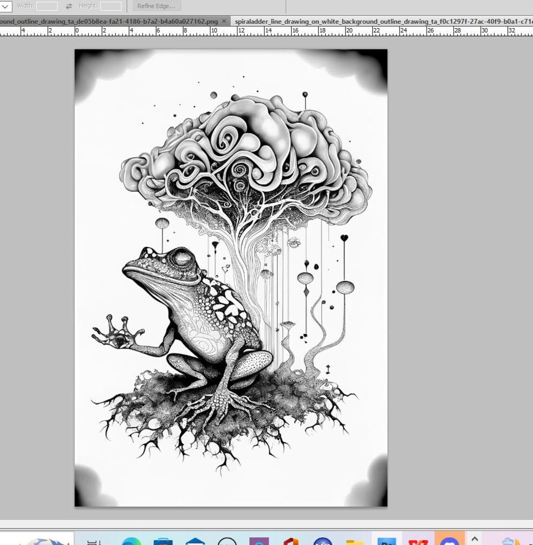Click inside the Height input field
533x545 pixels.
click(110, 6)
